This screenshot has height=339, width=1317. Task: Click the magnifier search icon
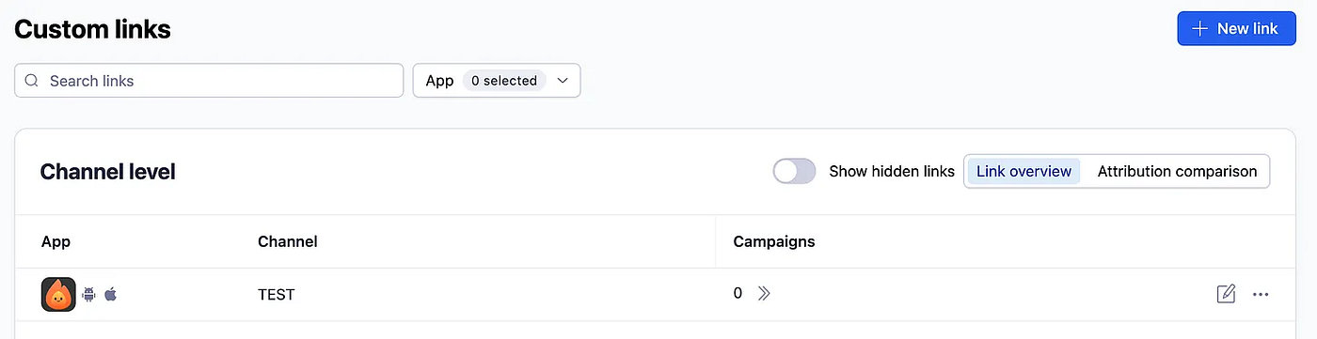[x=31, y=81]
